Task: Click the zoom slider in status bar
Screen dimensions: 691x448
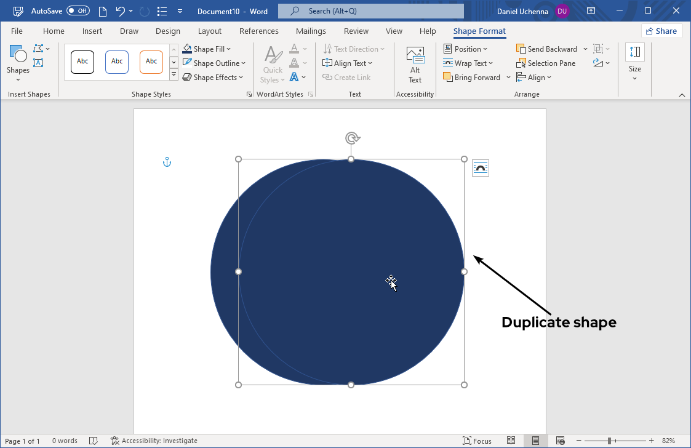Action: click(x=609, y=441)
